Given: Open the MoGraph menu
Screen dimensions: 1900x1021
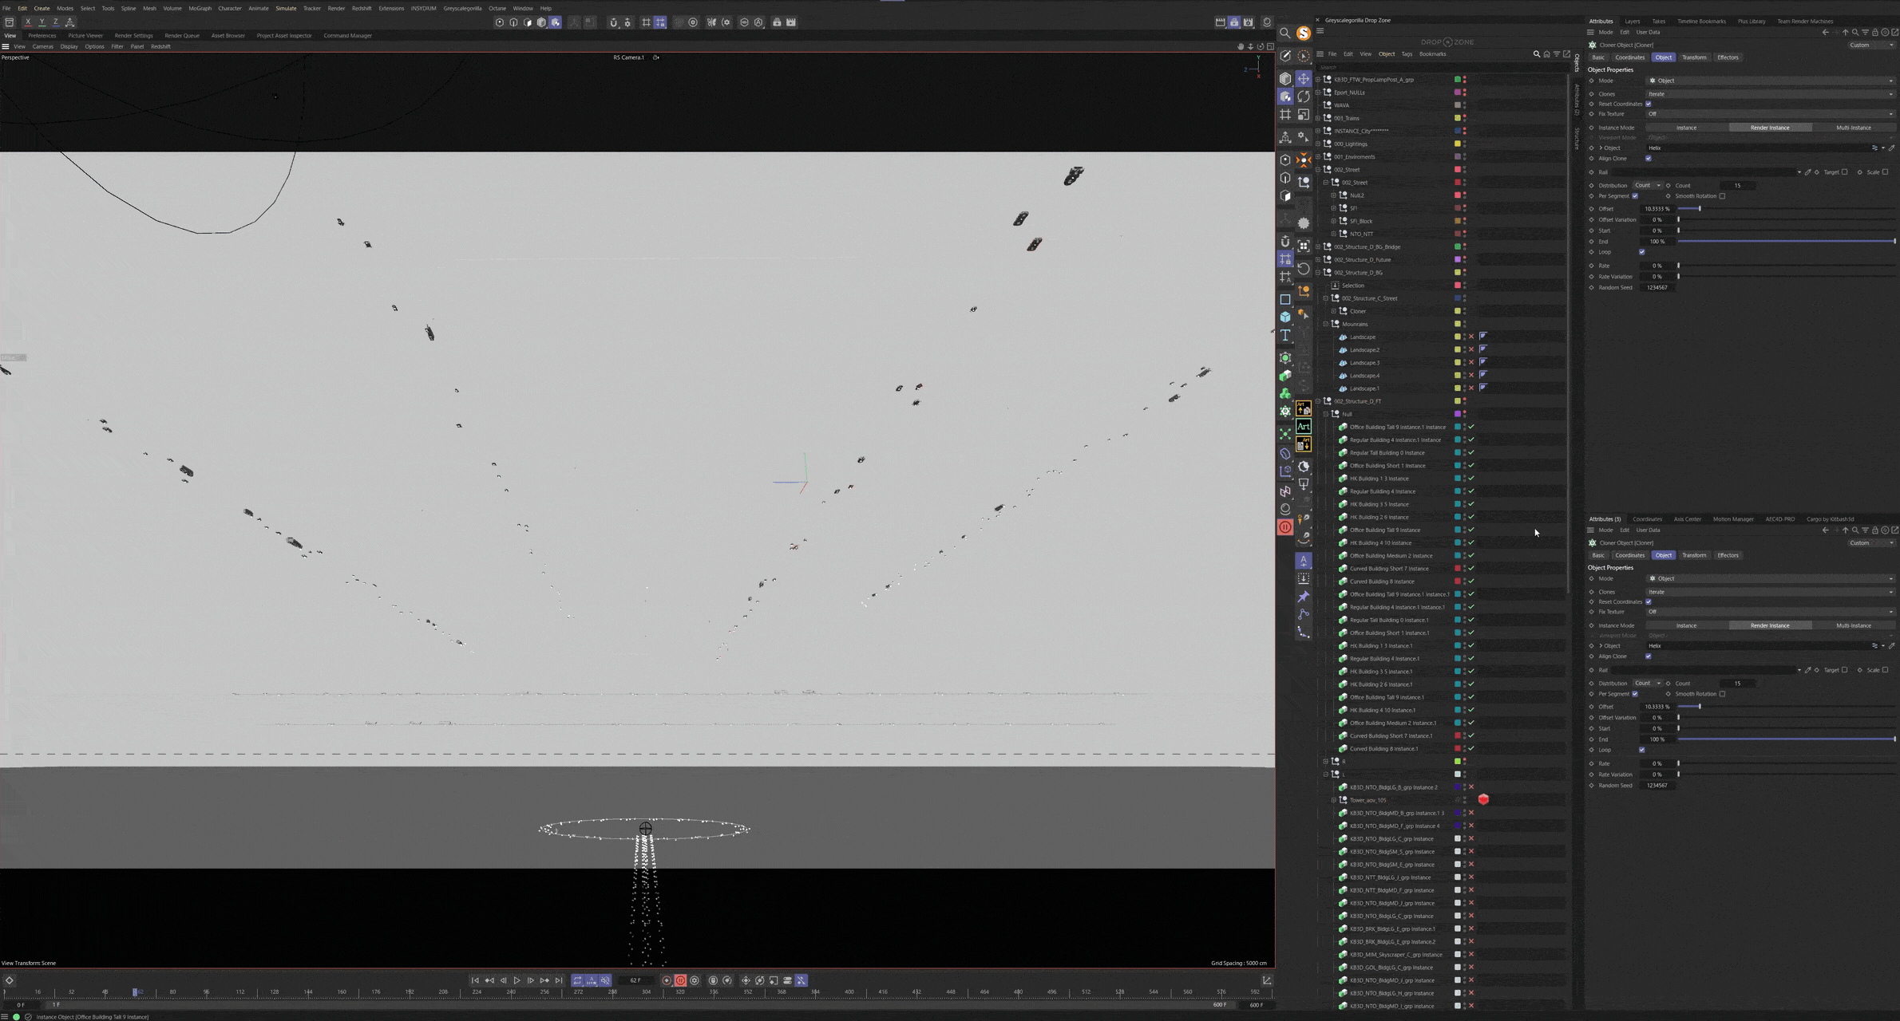Looking at the screenshot, I should 200,8.
